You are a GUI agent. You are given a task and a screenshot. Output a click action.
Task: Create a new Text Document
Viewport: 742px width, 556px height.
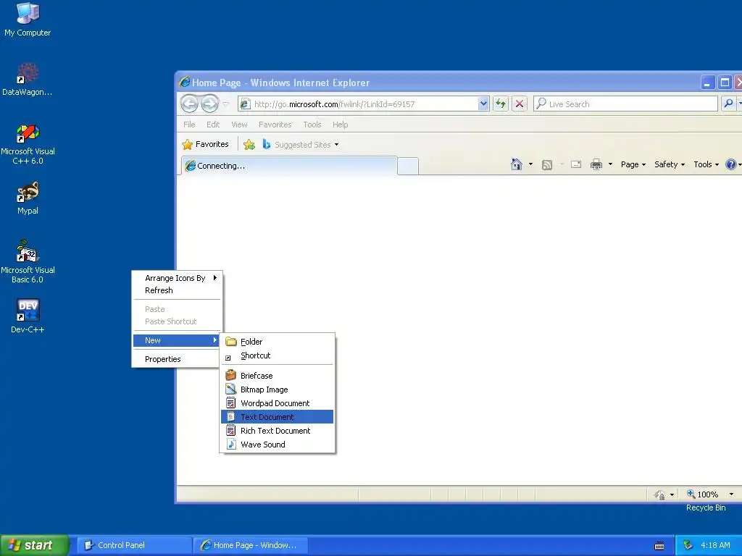click(278, 416)
